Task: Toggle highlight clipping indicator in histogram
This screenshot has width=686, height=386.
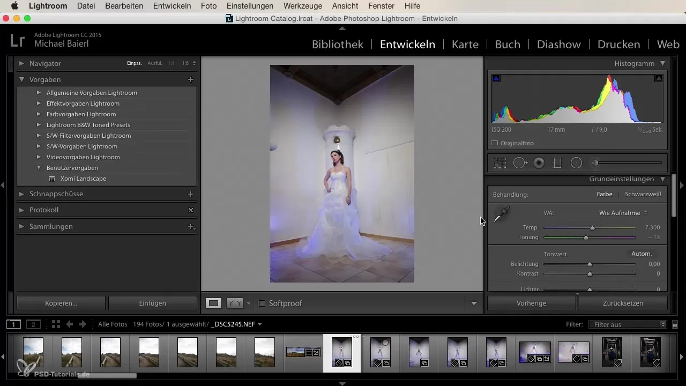Action: [x=659, y=78]
